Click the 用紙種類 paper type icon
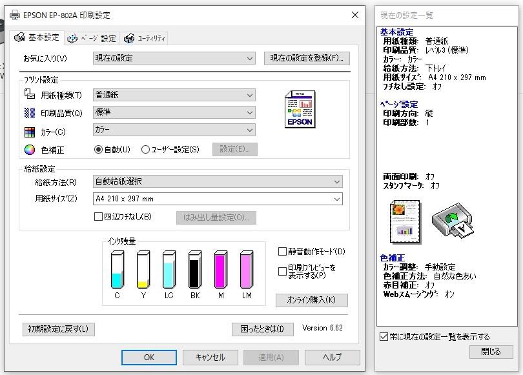Screen dimensions: 523x375 [29, 94]
